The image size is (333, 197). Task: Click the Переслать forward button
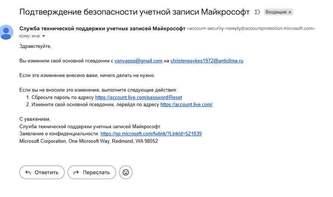click(92, 172)
